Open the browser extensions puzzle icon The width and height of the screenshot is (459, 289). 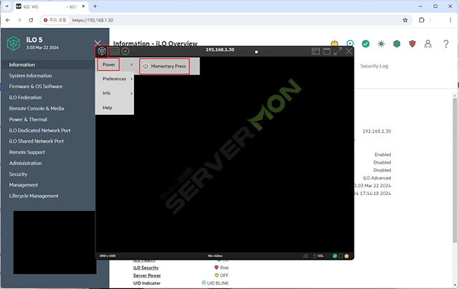[421, 20]
